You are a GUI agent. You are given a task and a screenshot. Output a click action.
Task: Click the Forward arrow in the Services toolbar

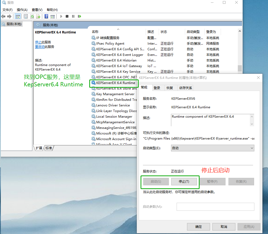coord(9,16)
